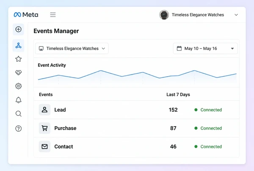Open the Lead event row
254x171 pixels.
click(x=136, y=110)
